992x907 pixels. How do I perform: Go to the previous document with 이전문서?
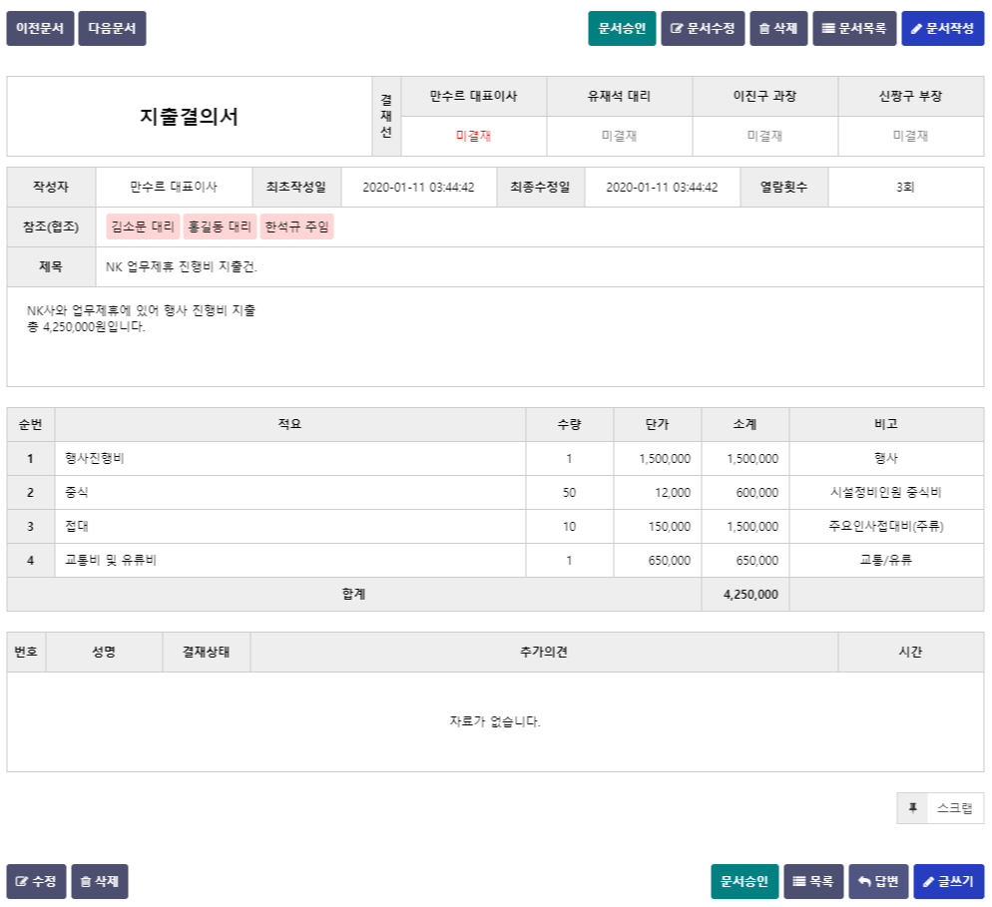click(x=40, y=29)
